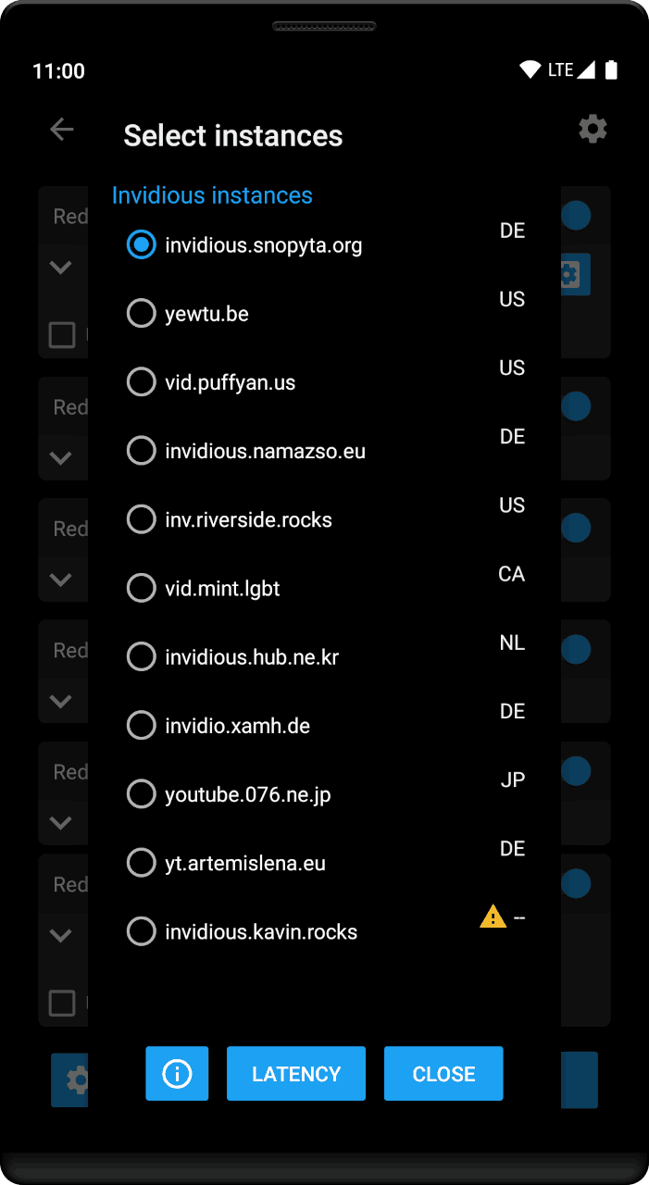Tap the back arrow icon
The width and height of the screenshot is (649, 1185).
tap(62, 129)
